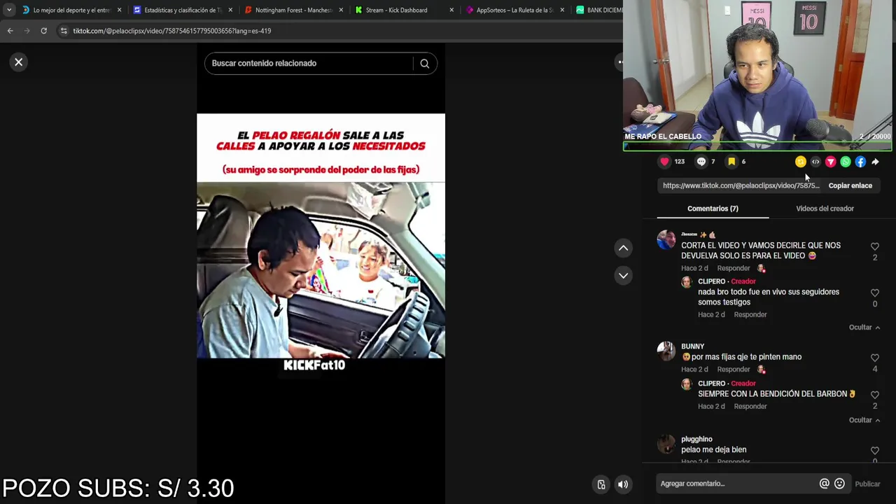
Task: Collapse replies under BUNNY's comment with 'Ocultar'
Action: coord(864,420)
